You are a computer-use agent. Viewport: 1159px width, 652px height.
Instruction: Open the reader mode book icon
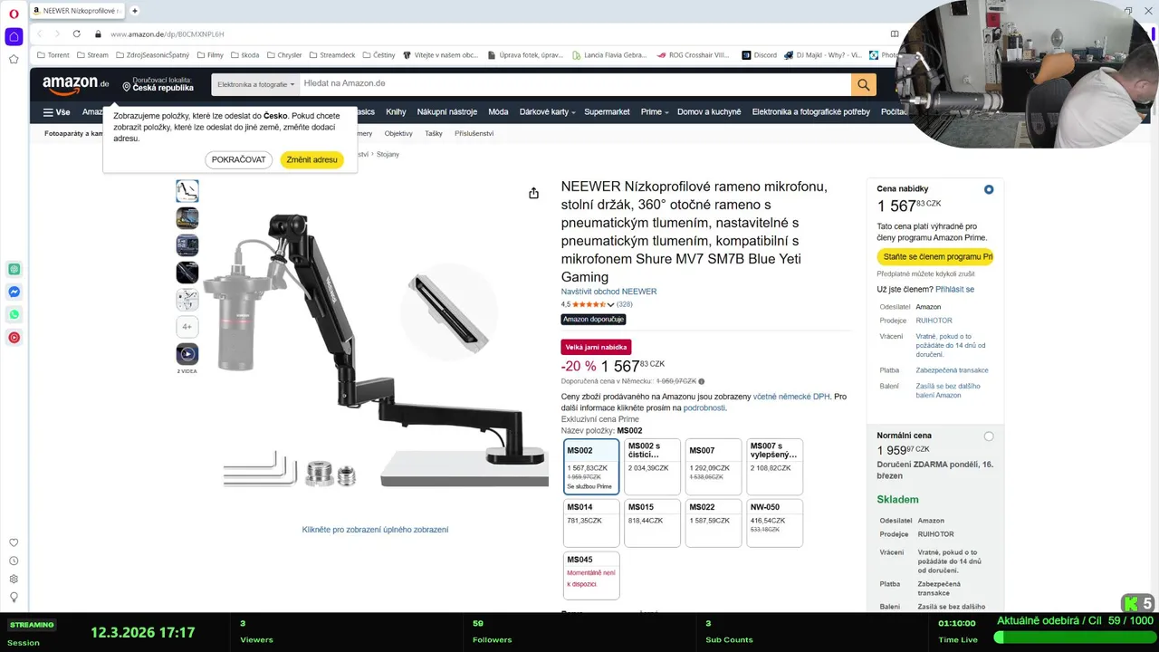coord(895,34)
